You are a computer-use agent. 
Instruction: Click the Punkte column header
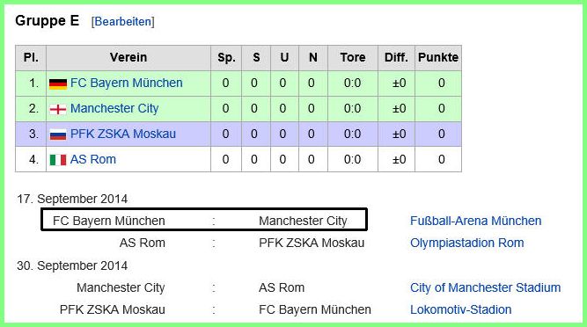(x=438, y=57)
